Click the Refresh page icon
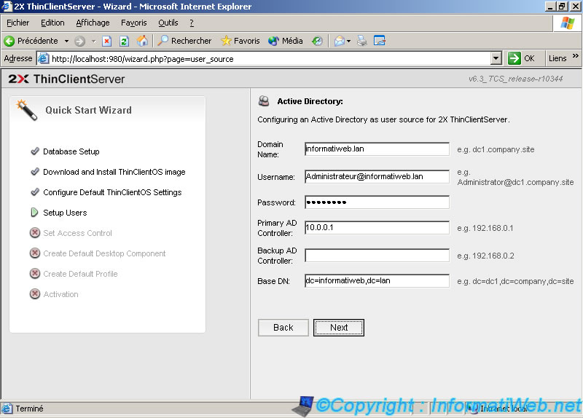Image resolution: width=583 pixels, height=418 pixels. (124, 41)
